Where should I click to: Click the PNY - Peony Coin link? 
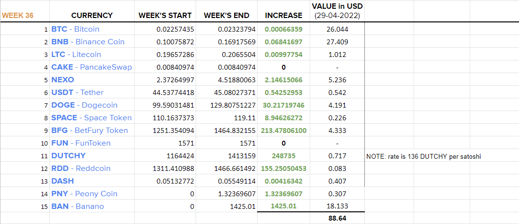click(x=84, y=194)
